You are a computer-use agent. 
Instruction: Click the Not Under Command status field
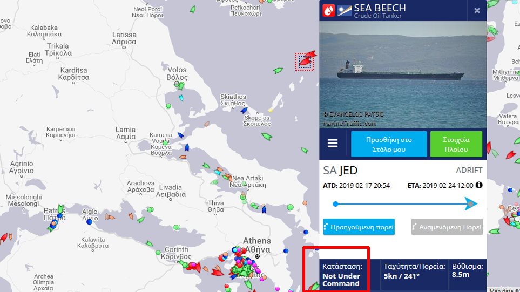[342, 275]
